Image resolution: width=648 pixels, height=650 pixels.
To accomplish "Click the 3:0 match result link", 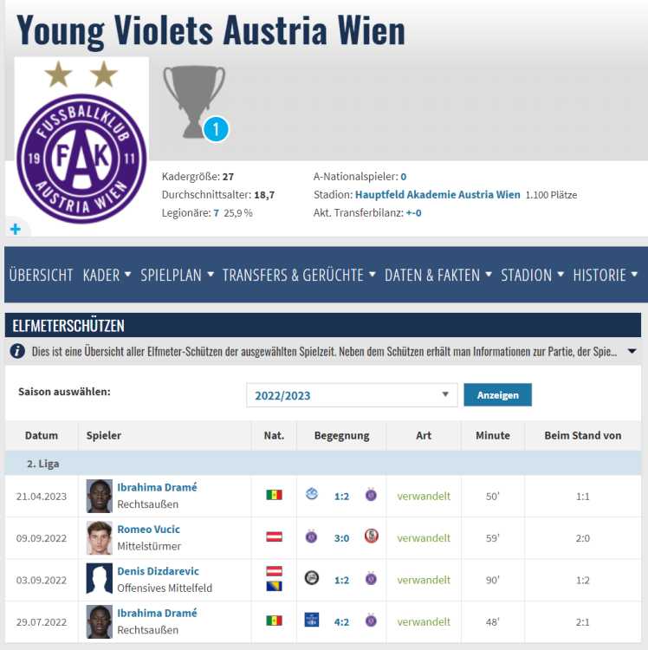I will tap(341, 537).
